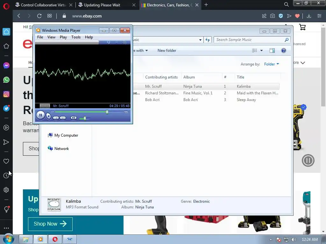Image resolution: width=326 pixels, height=244 pixels.
Task: Select the Sleep Away track row
Action: click(x=206, y=100)
